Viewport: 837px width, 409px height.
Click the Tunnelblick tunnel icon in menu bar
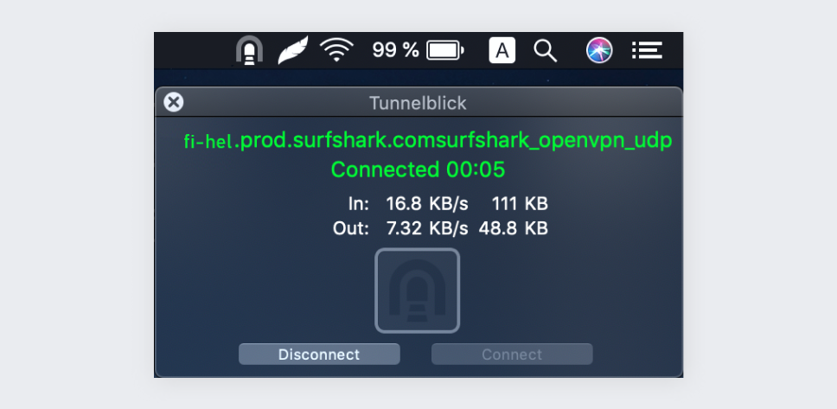point(249,51)
